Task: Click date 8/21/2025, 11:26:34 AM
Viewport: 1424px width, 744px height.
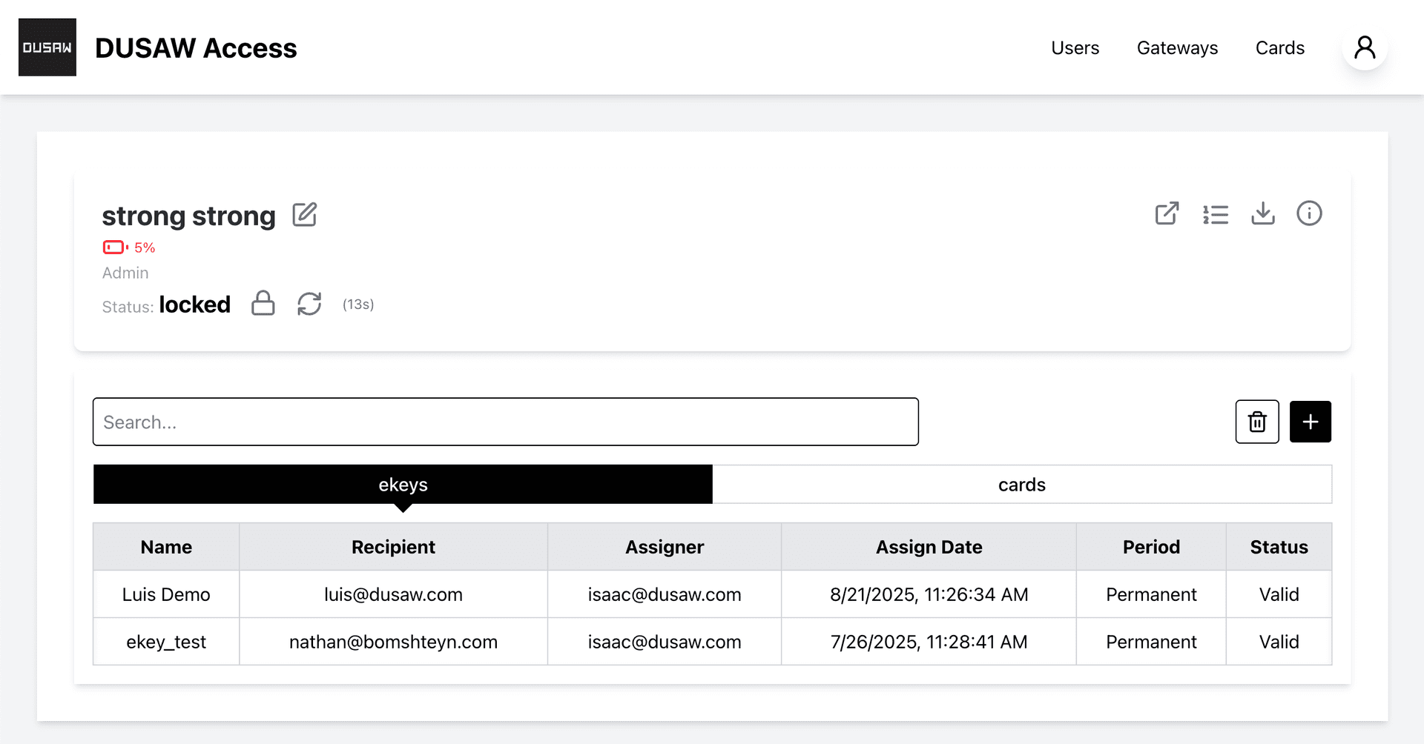Action: pyautogui.click(x=929, y=594)
